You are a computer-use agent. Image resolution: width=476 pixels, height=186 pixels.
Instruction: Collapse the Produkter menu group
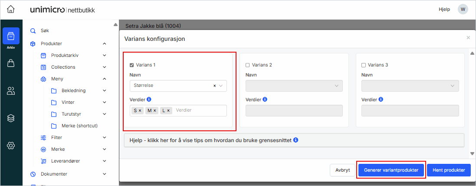pyautogui.click(x=104, y=43)
